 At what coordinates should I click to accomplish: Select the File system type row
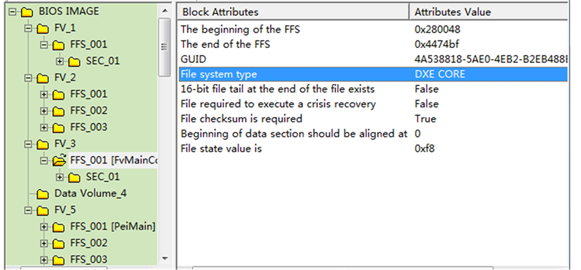pyautogui.click(x=219, y=74)
